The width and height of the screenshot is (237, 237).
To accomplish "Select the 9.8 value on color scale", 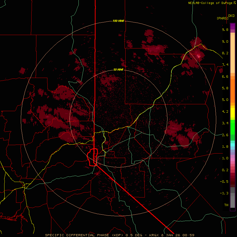I will (225, 29).
